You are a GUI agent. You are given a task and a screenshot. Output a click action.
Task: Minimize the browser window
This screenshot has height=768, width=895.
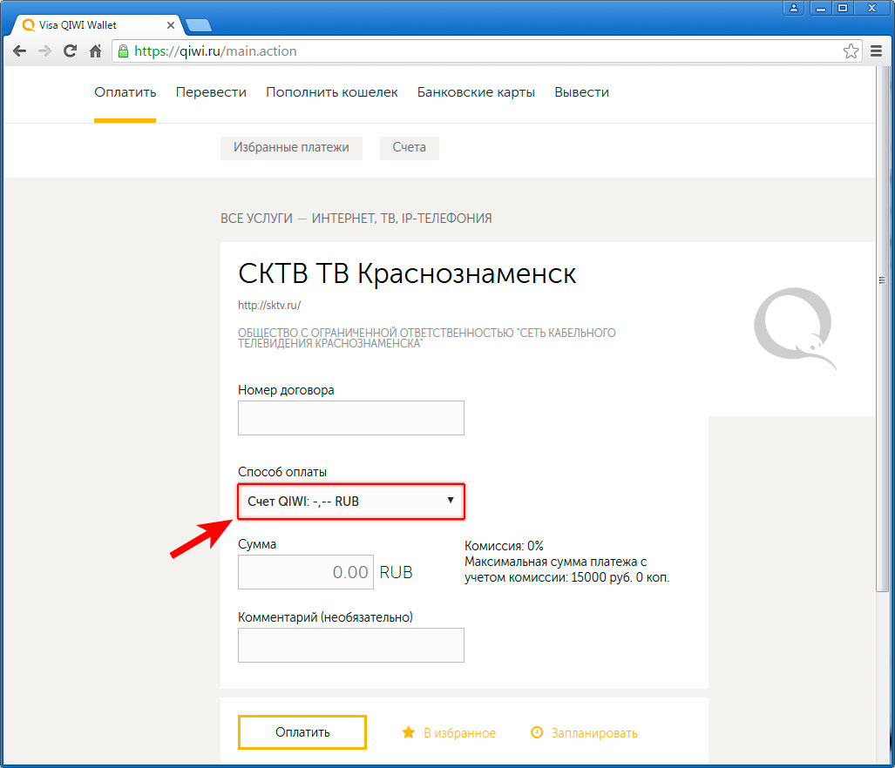(820, 8)
